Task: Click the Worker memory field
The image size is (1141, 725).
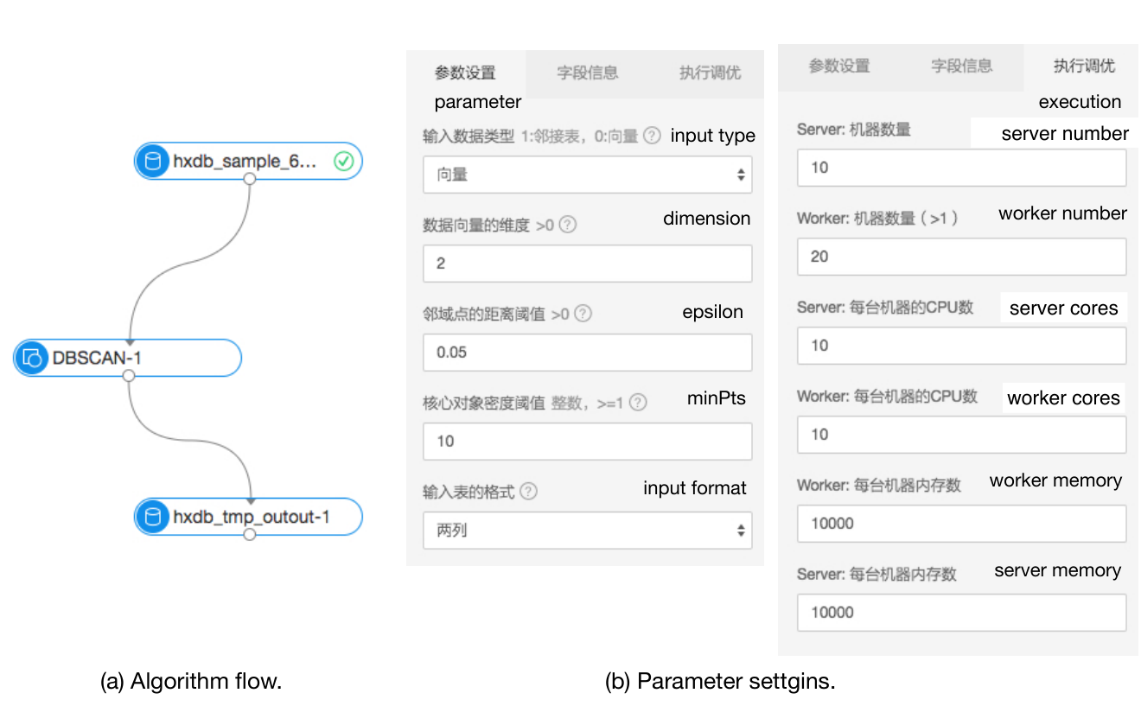Action: tap(961, 524)
